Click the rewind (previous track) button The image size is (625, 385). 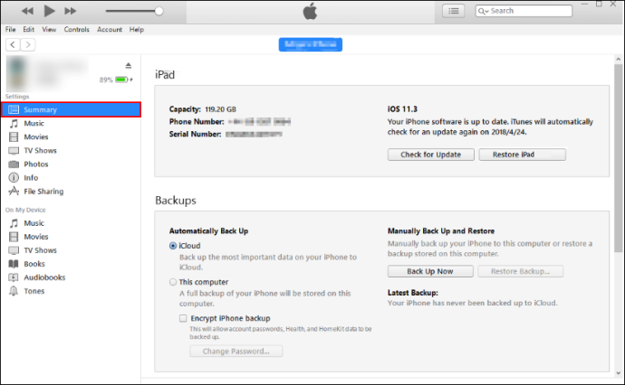27,11
